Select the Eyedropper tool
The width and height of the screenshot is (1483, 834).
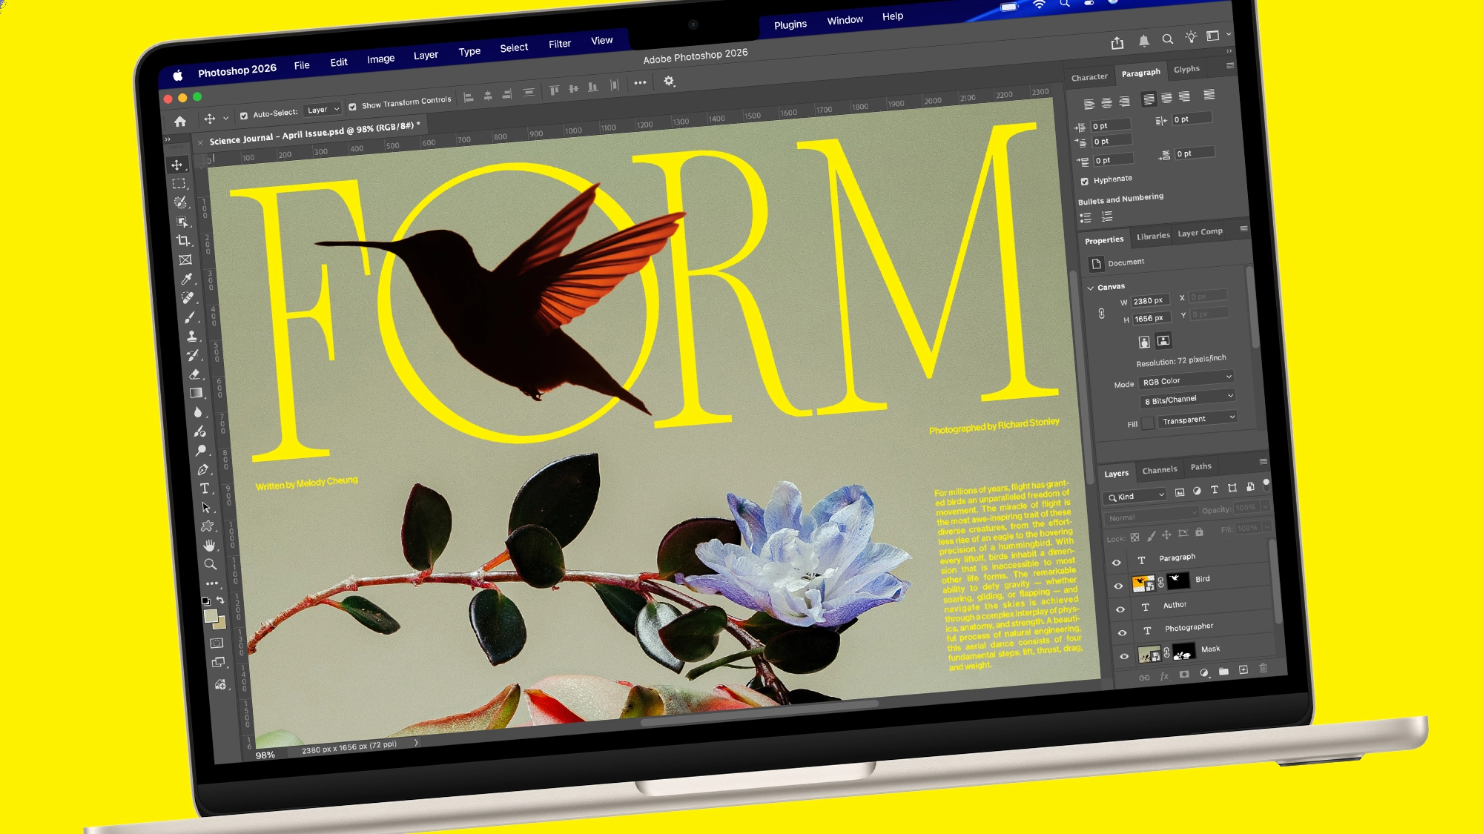187,279
